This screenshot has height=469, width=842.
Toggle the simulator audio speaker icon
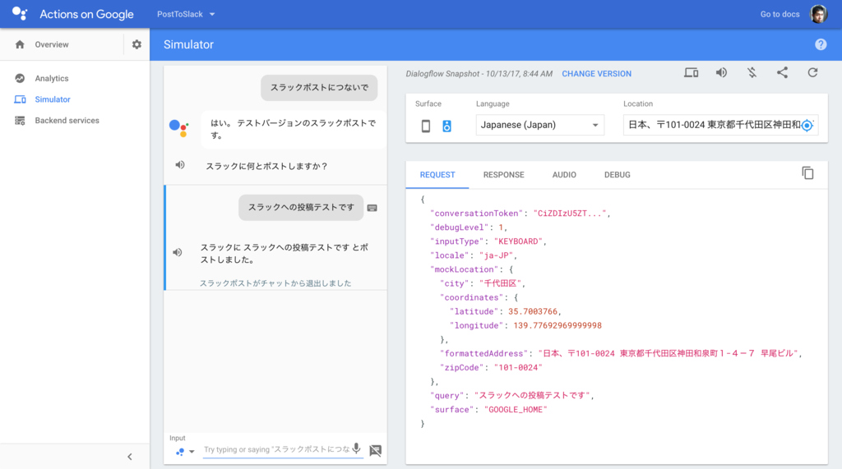coord(721,72)
